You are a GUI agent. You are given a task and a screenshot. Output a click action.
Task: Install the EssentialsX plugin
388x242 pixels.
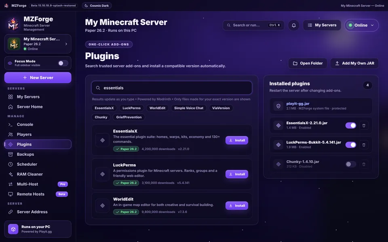tap(236, 140)
